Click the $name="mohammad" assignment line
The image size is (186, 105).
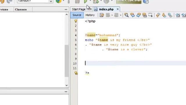coord(103,35)
